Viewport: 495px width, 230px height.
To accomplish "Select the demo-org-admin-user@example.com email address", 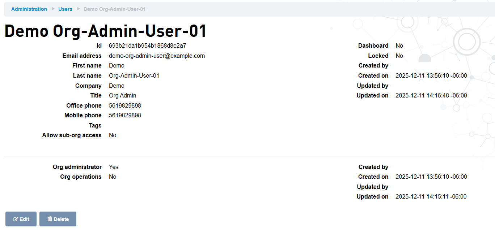I will tap(157, 56).
